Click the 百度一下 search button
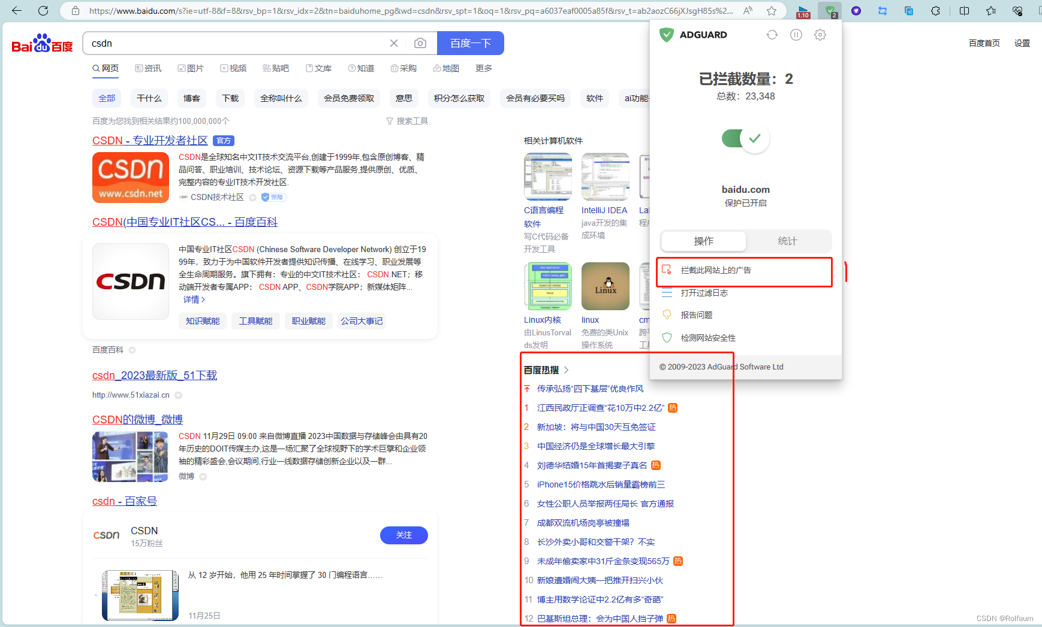Screen dimensions: 1042x627 click(x=471, y=43)
